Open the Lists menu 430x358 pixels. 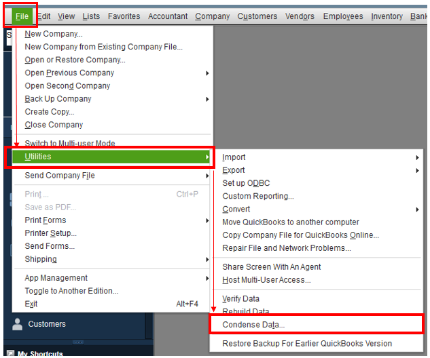point(91,16)
